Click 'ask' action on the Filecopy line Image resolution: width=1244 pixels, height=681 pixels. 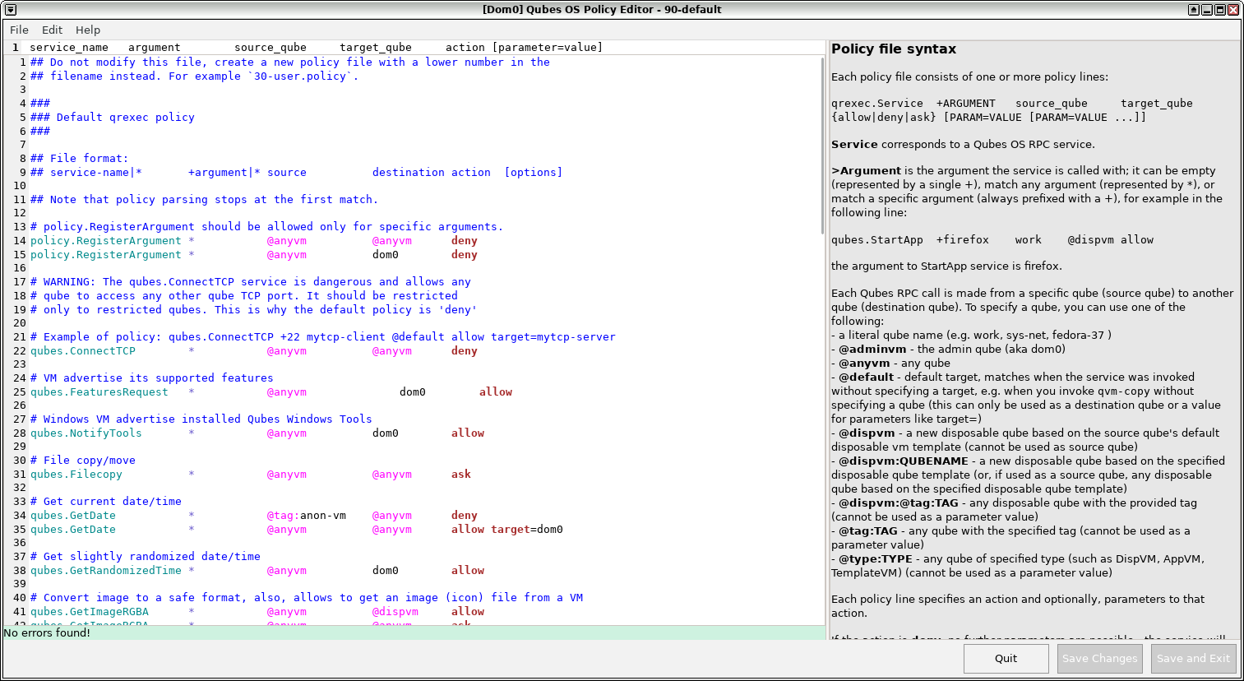pyautogui.click(x=461, y=474)
